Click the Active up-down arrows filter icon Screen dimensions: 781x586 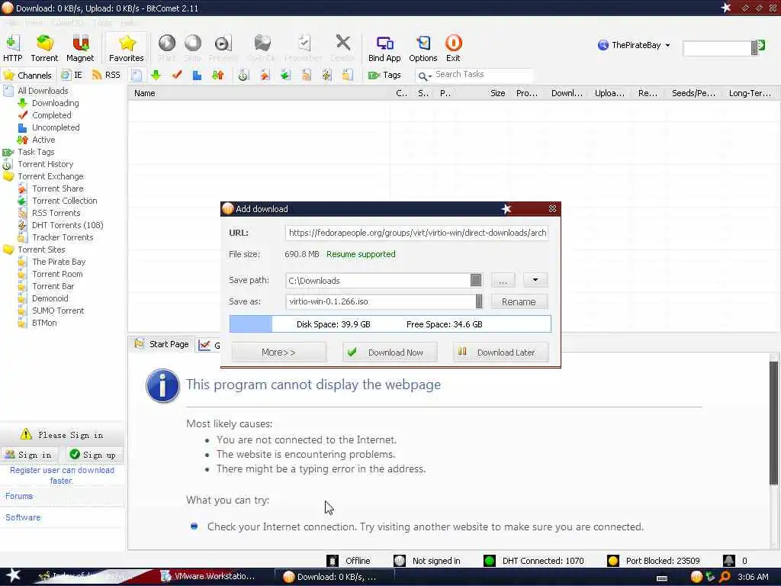pos(217,76)
